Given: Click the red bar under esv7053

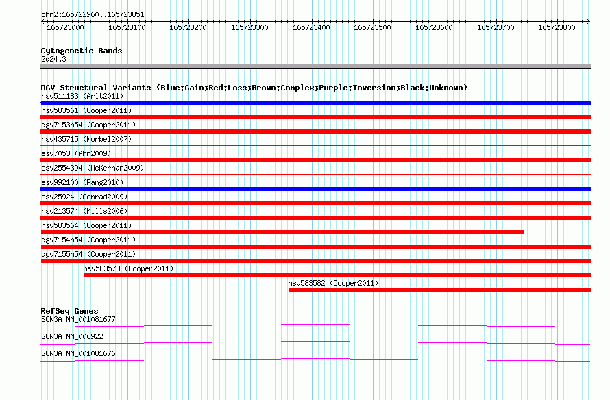Looking at the screenshot, I should (315, 160).
